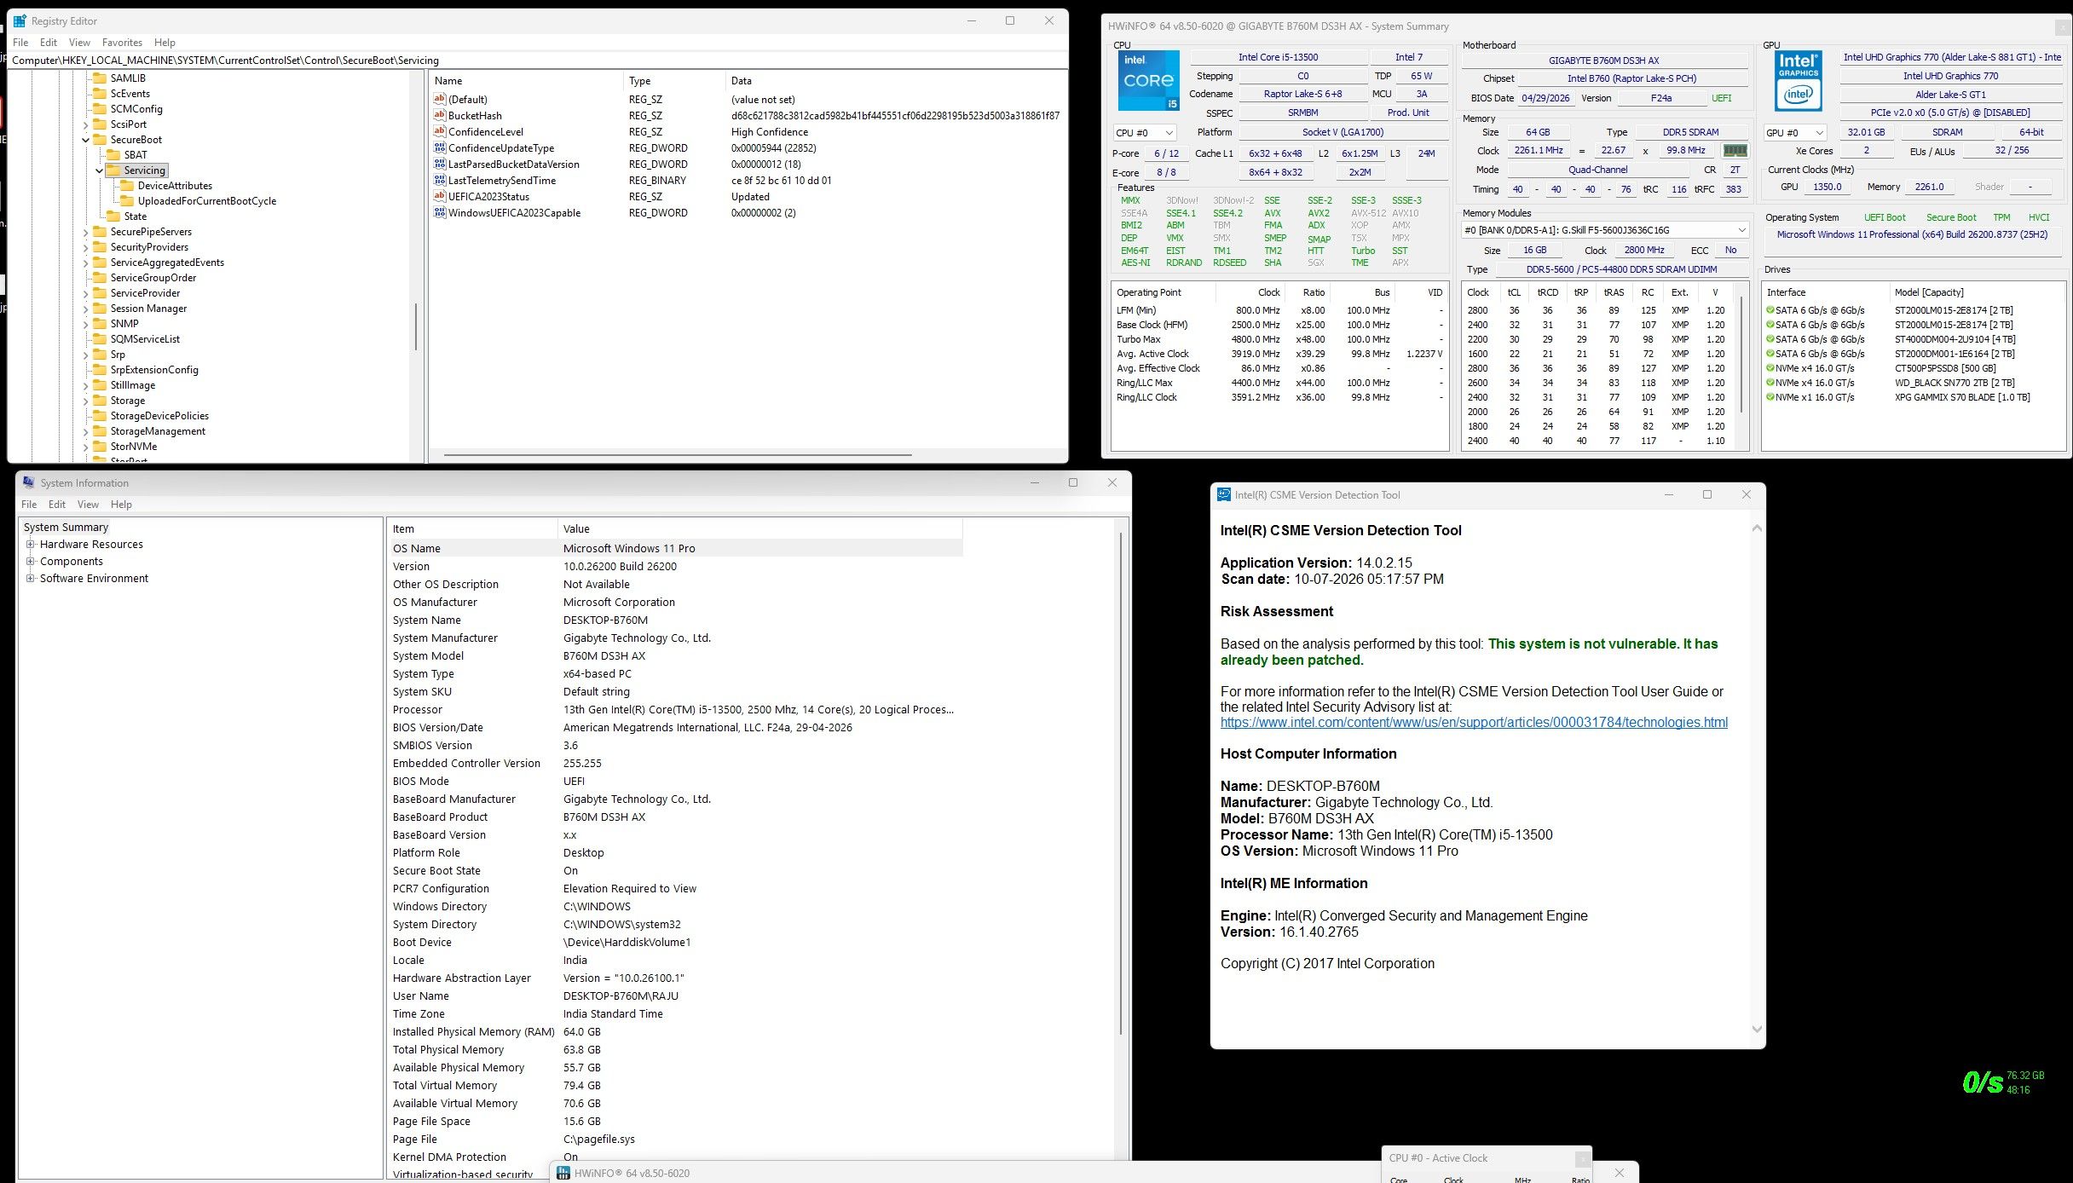Select the BucketHash string value icon
2073x1183 pixels.
pos(440,115)
